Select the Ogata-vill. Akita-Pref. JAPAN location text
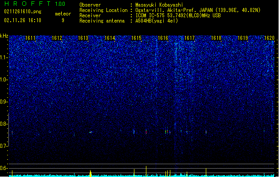The image size is (279, 177). (198, 10)
